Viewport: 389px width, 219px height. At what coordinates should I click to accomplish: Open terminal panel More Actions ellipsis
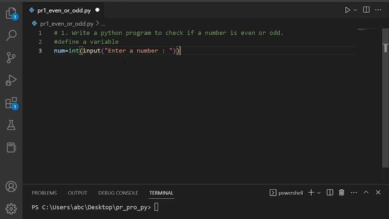[354, 192]
